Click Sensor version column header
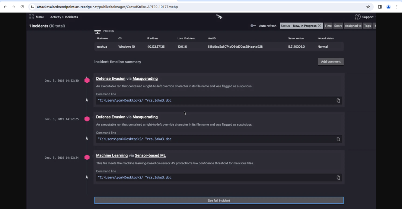 click(x=296, y=38)
